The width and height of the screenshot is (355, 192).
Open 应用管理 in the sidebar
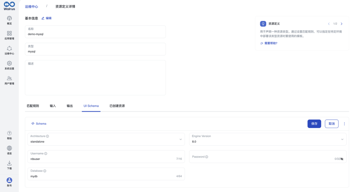click(9, 35)
